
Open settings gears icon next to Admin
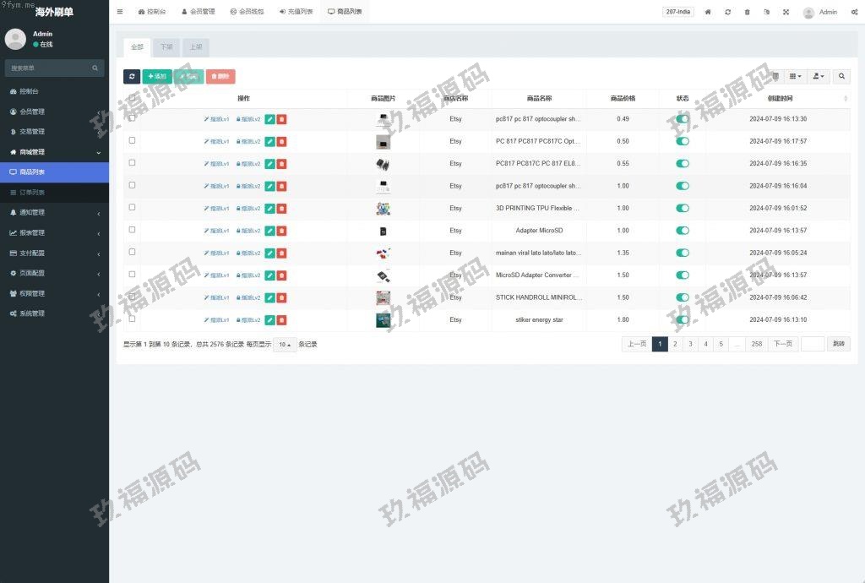(x=854, y=12)
